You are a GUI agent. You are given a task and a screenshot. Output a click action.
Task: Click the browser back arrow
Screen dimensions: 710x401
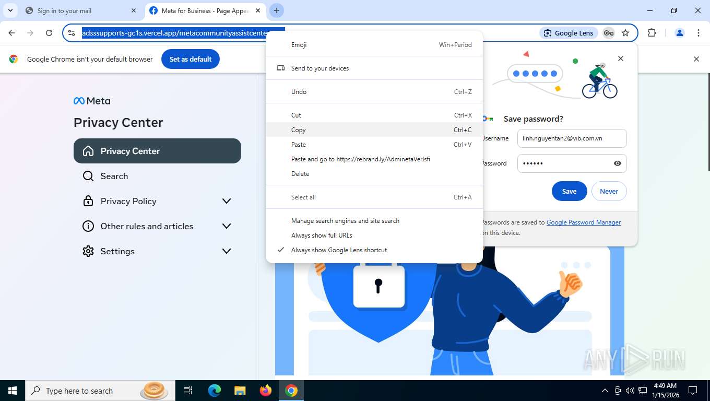click(x=11, y=33)
